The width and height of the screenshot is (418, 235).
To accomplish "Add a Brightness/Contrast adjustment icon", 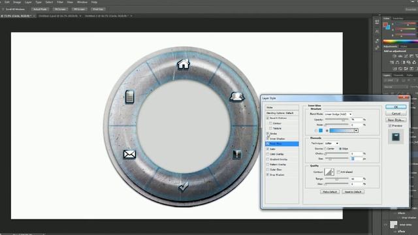I will [394, 56].
